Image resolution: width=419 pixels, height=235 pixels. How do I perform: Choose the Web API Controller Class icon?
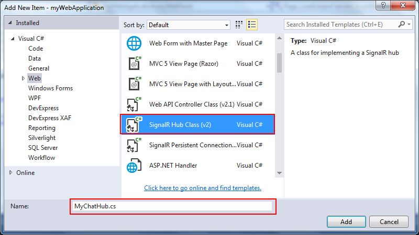pos(134,104)
